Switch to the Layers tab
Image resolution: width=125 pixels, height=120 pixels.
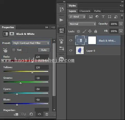72,11
